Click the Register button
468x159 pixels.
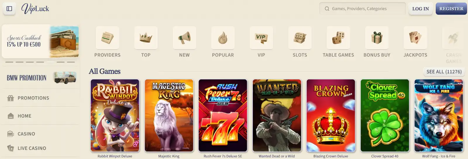pos(451,9)
